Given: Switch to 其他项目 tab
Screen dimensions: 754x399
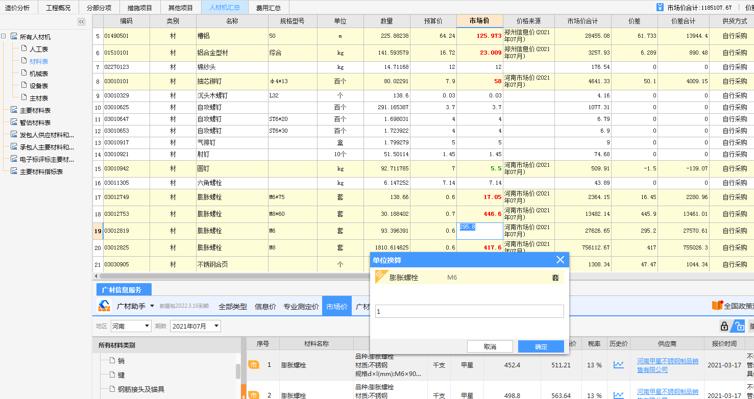Looking at the screenshot, I should (x=181, y=8).
